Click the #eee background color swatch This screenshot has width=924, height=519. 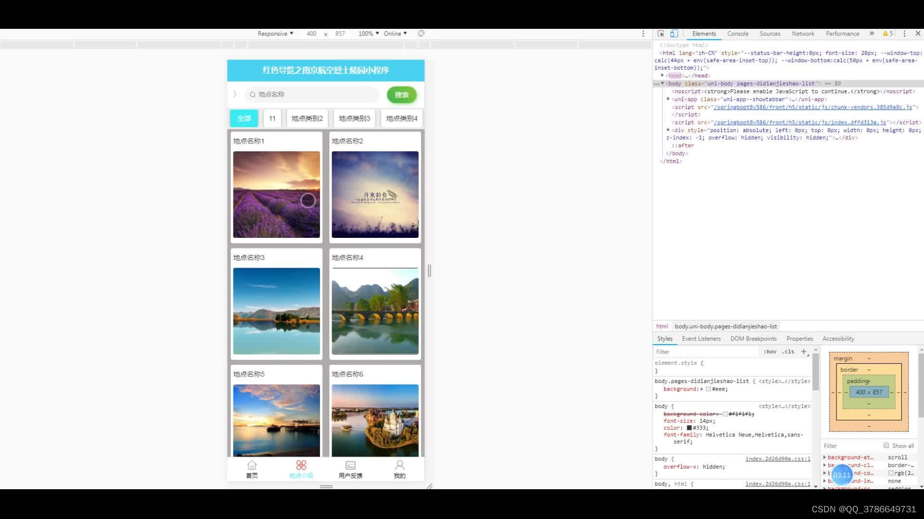pyautogui.click(x=708, y=389)
